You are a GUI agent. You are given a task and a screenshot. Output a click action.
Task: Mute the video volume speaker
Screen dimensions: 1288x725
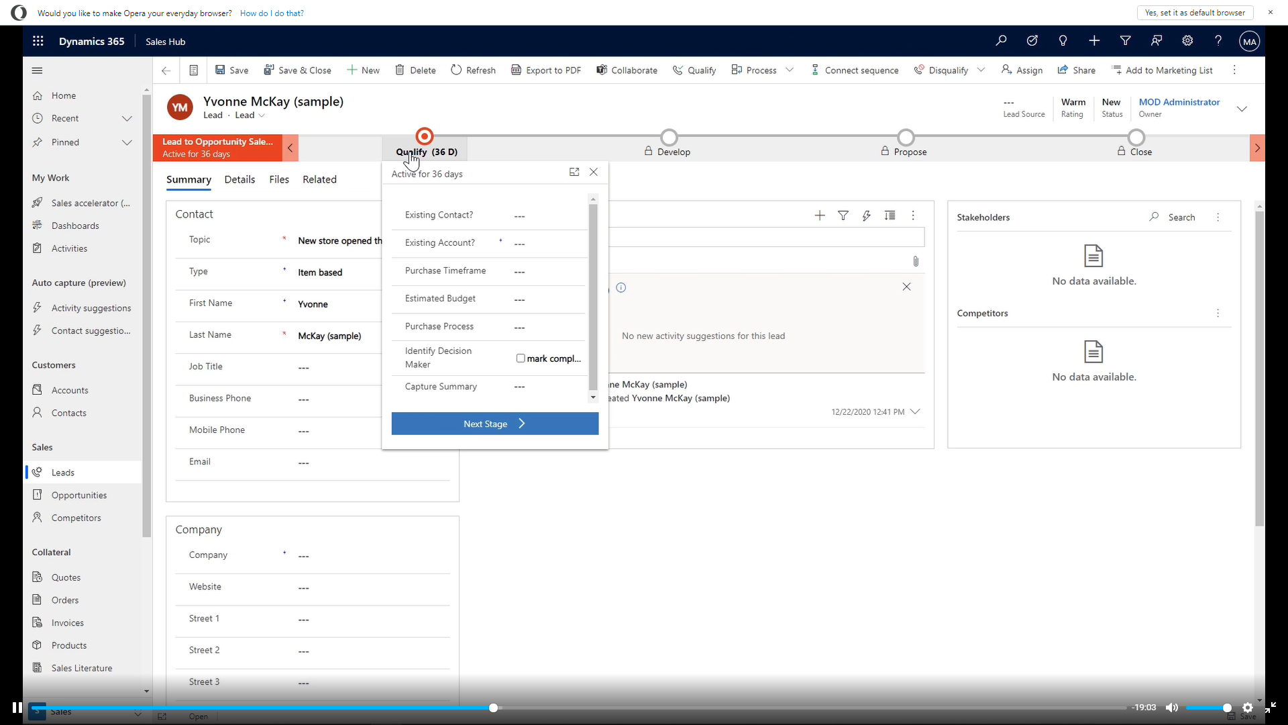click(1172, 708)
